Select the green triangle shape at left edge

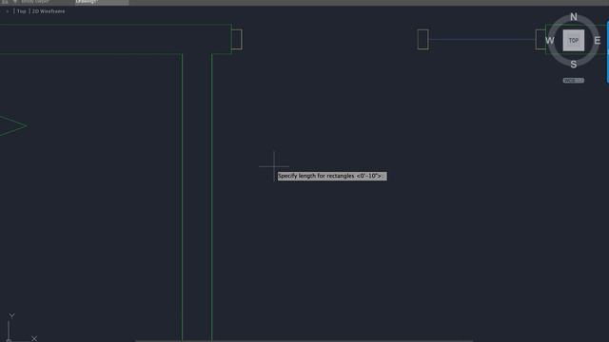(x=13, y=125)
